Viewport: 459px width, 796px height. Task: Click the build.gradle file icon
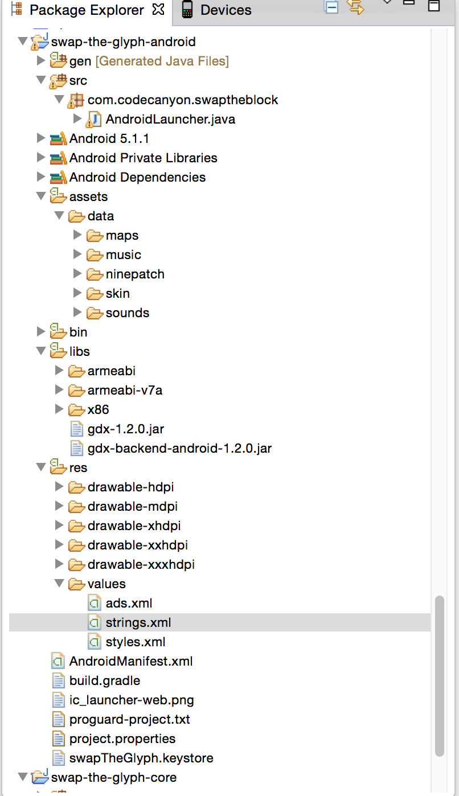coord(58,680)
